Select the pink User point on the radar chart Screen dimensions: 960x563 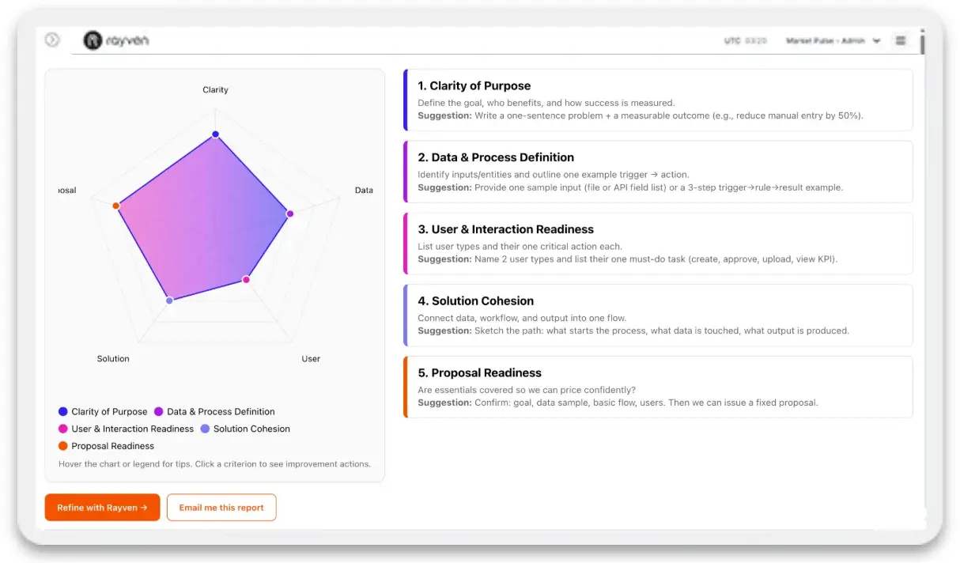[247, 279]
